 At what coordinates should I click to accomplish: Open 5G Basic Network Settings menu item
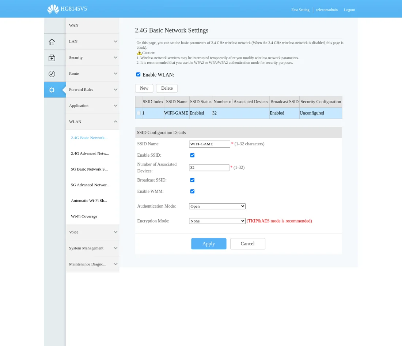click(89, 169)
